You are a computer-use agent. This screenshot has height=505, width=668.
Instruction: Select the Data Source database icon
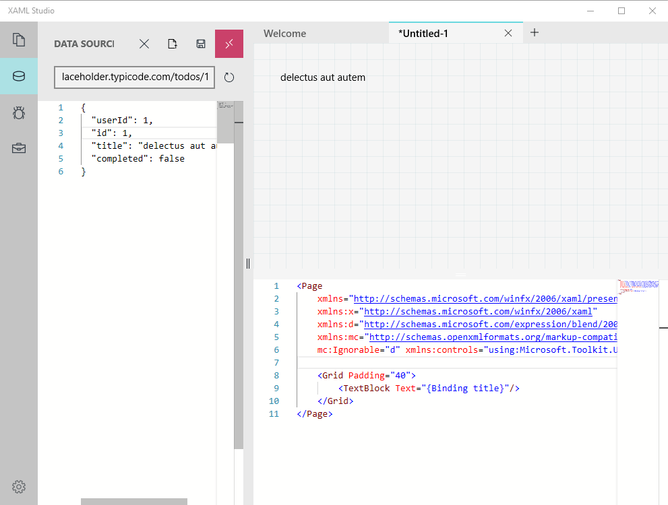pyautogui.click(x=19, y=76)
